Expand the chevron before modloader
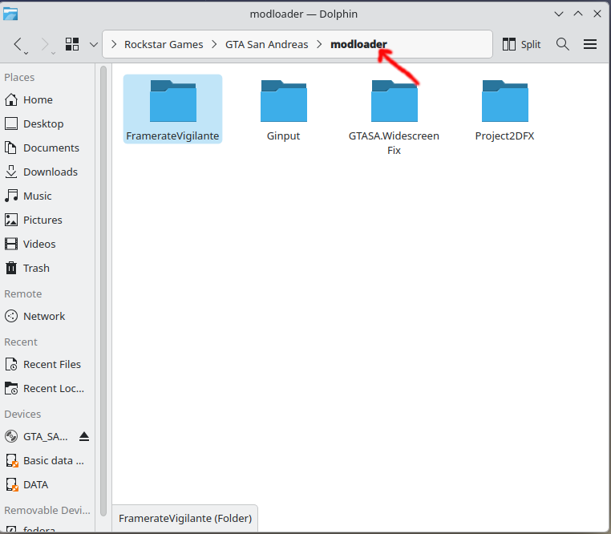The image size is (611, 534). click(x=319, y=44)
